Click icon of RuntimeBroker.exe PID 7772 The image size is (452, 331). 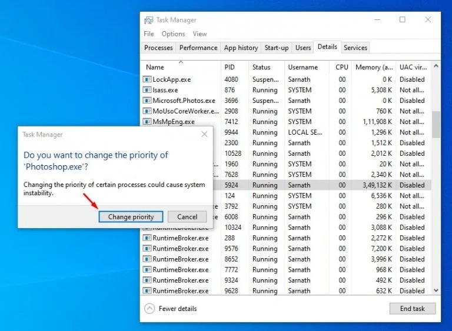click(x=147, y=270)
